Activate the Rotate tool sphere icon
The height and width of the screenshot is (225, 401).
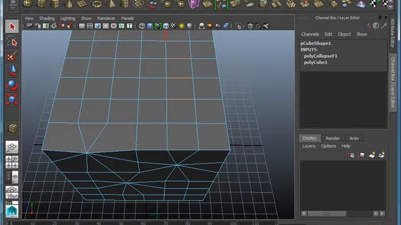point(12,85)
